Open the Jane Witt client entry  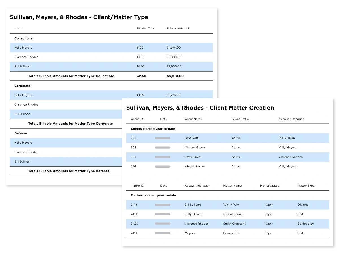tap(192, 138)
